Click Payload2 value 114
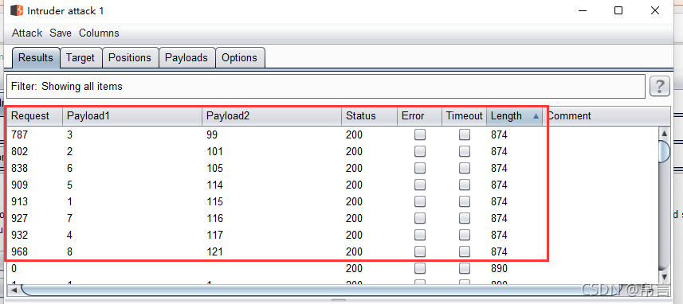This screenshot has width=683, height=304. tap(214, 185)
